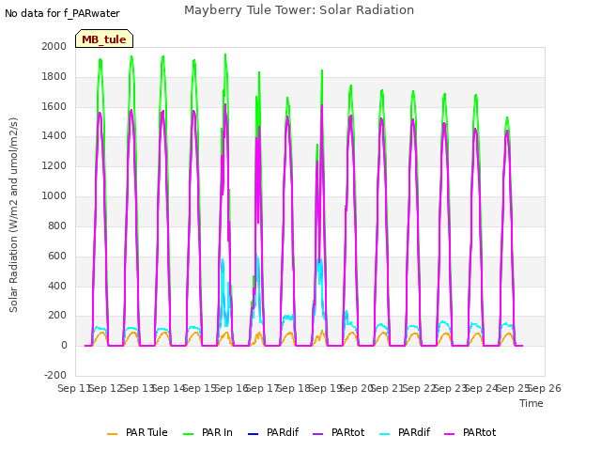Click the 1000 y-axis tick label
Image resolution: width=601 pixels, height=451 pixels.
pyautogui.click(x=54, y=195)
